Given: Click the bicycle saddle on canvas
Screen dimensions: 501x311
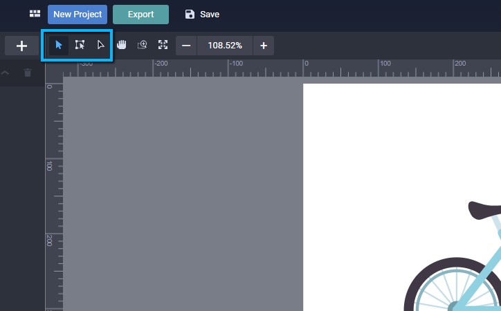Looking at the screenshot, I should coord(486,209).
